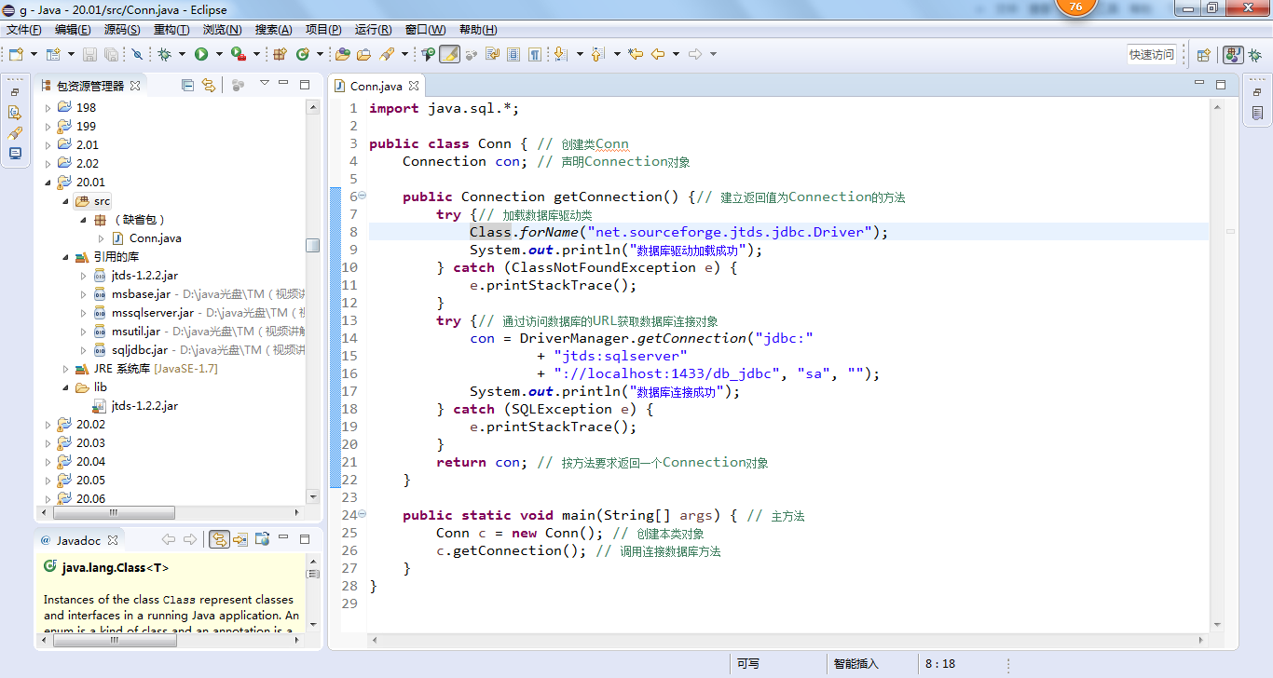Image resolution: width=1273 pixels, height=678 pixels.
Task: Click Open Attached Javadoc in Browser icon
Action: coord(263,539)
